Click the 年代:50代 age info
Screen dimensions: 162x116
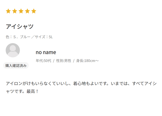pos(43,61)
